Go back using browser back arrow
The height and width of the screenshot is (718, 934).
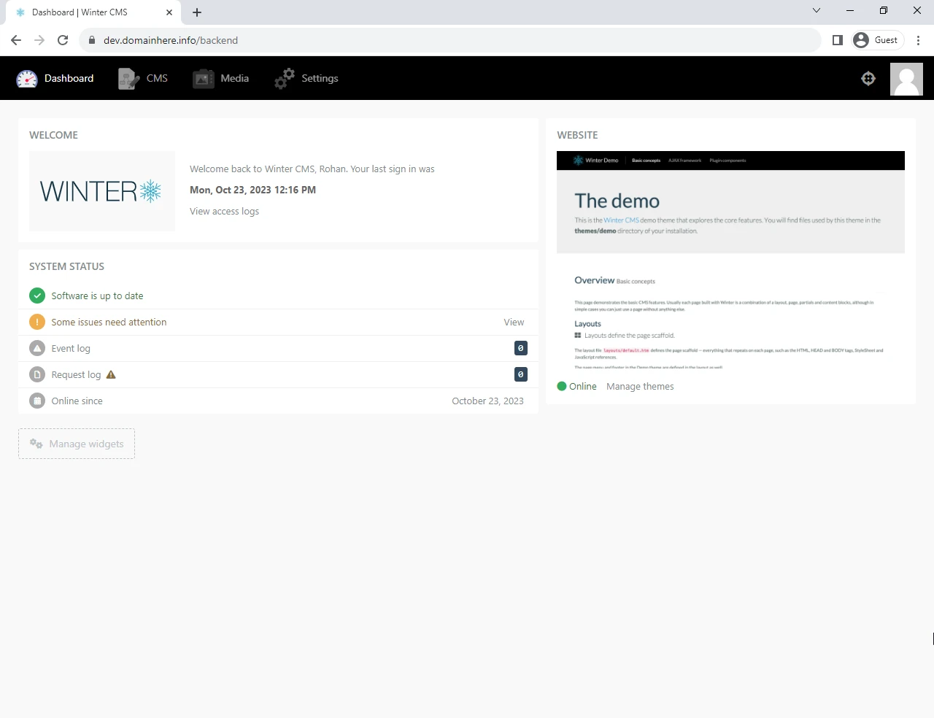[x=16, y=40]
